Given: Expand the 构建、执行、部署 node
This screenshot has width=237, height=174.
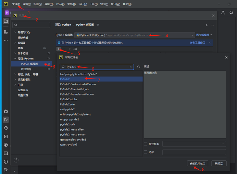Looking at the screenshot, I should [15, 74].
